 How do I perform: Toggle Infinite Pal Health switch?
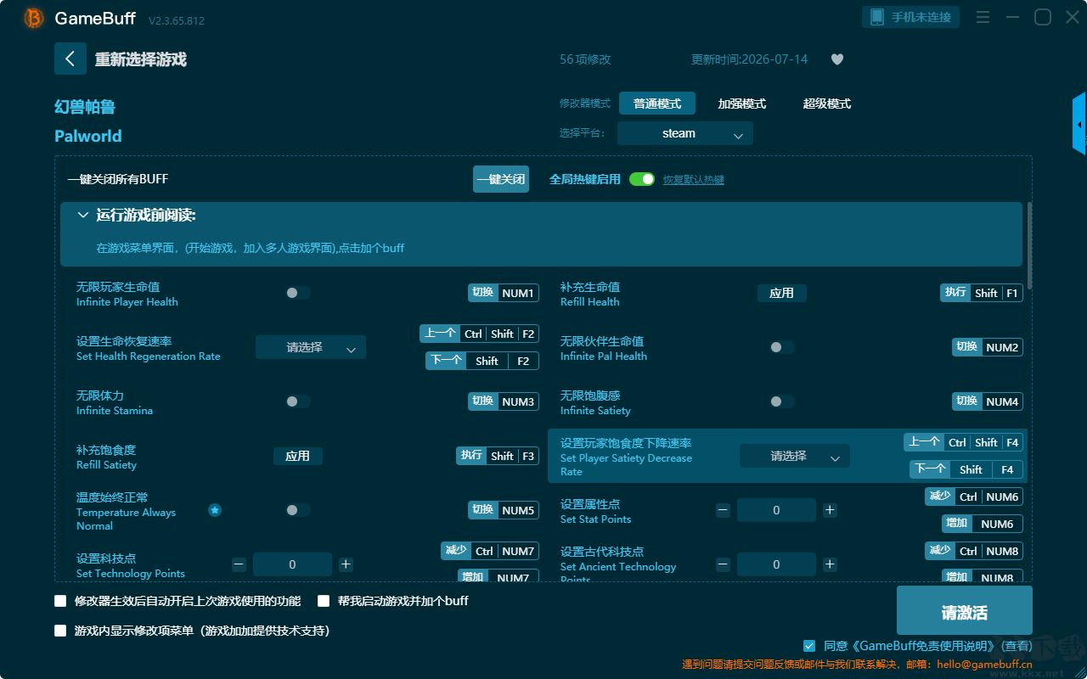(x=782, y=347)
